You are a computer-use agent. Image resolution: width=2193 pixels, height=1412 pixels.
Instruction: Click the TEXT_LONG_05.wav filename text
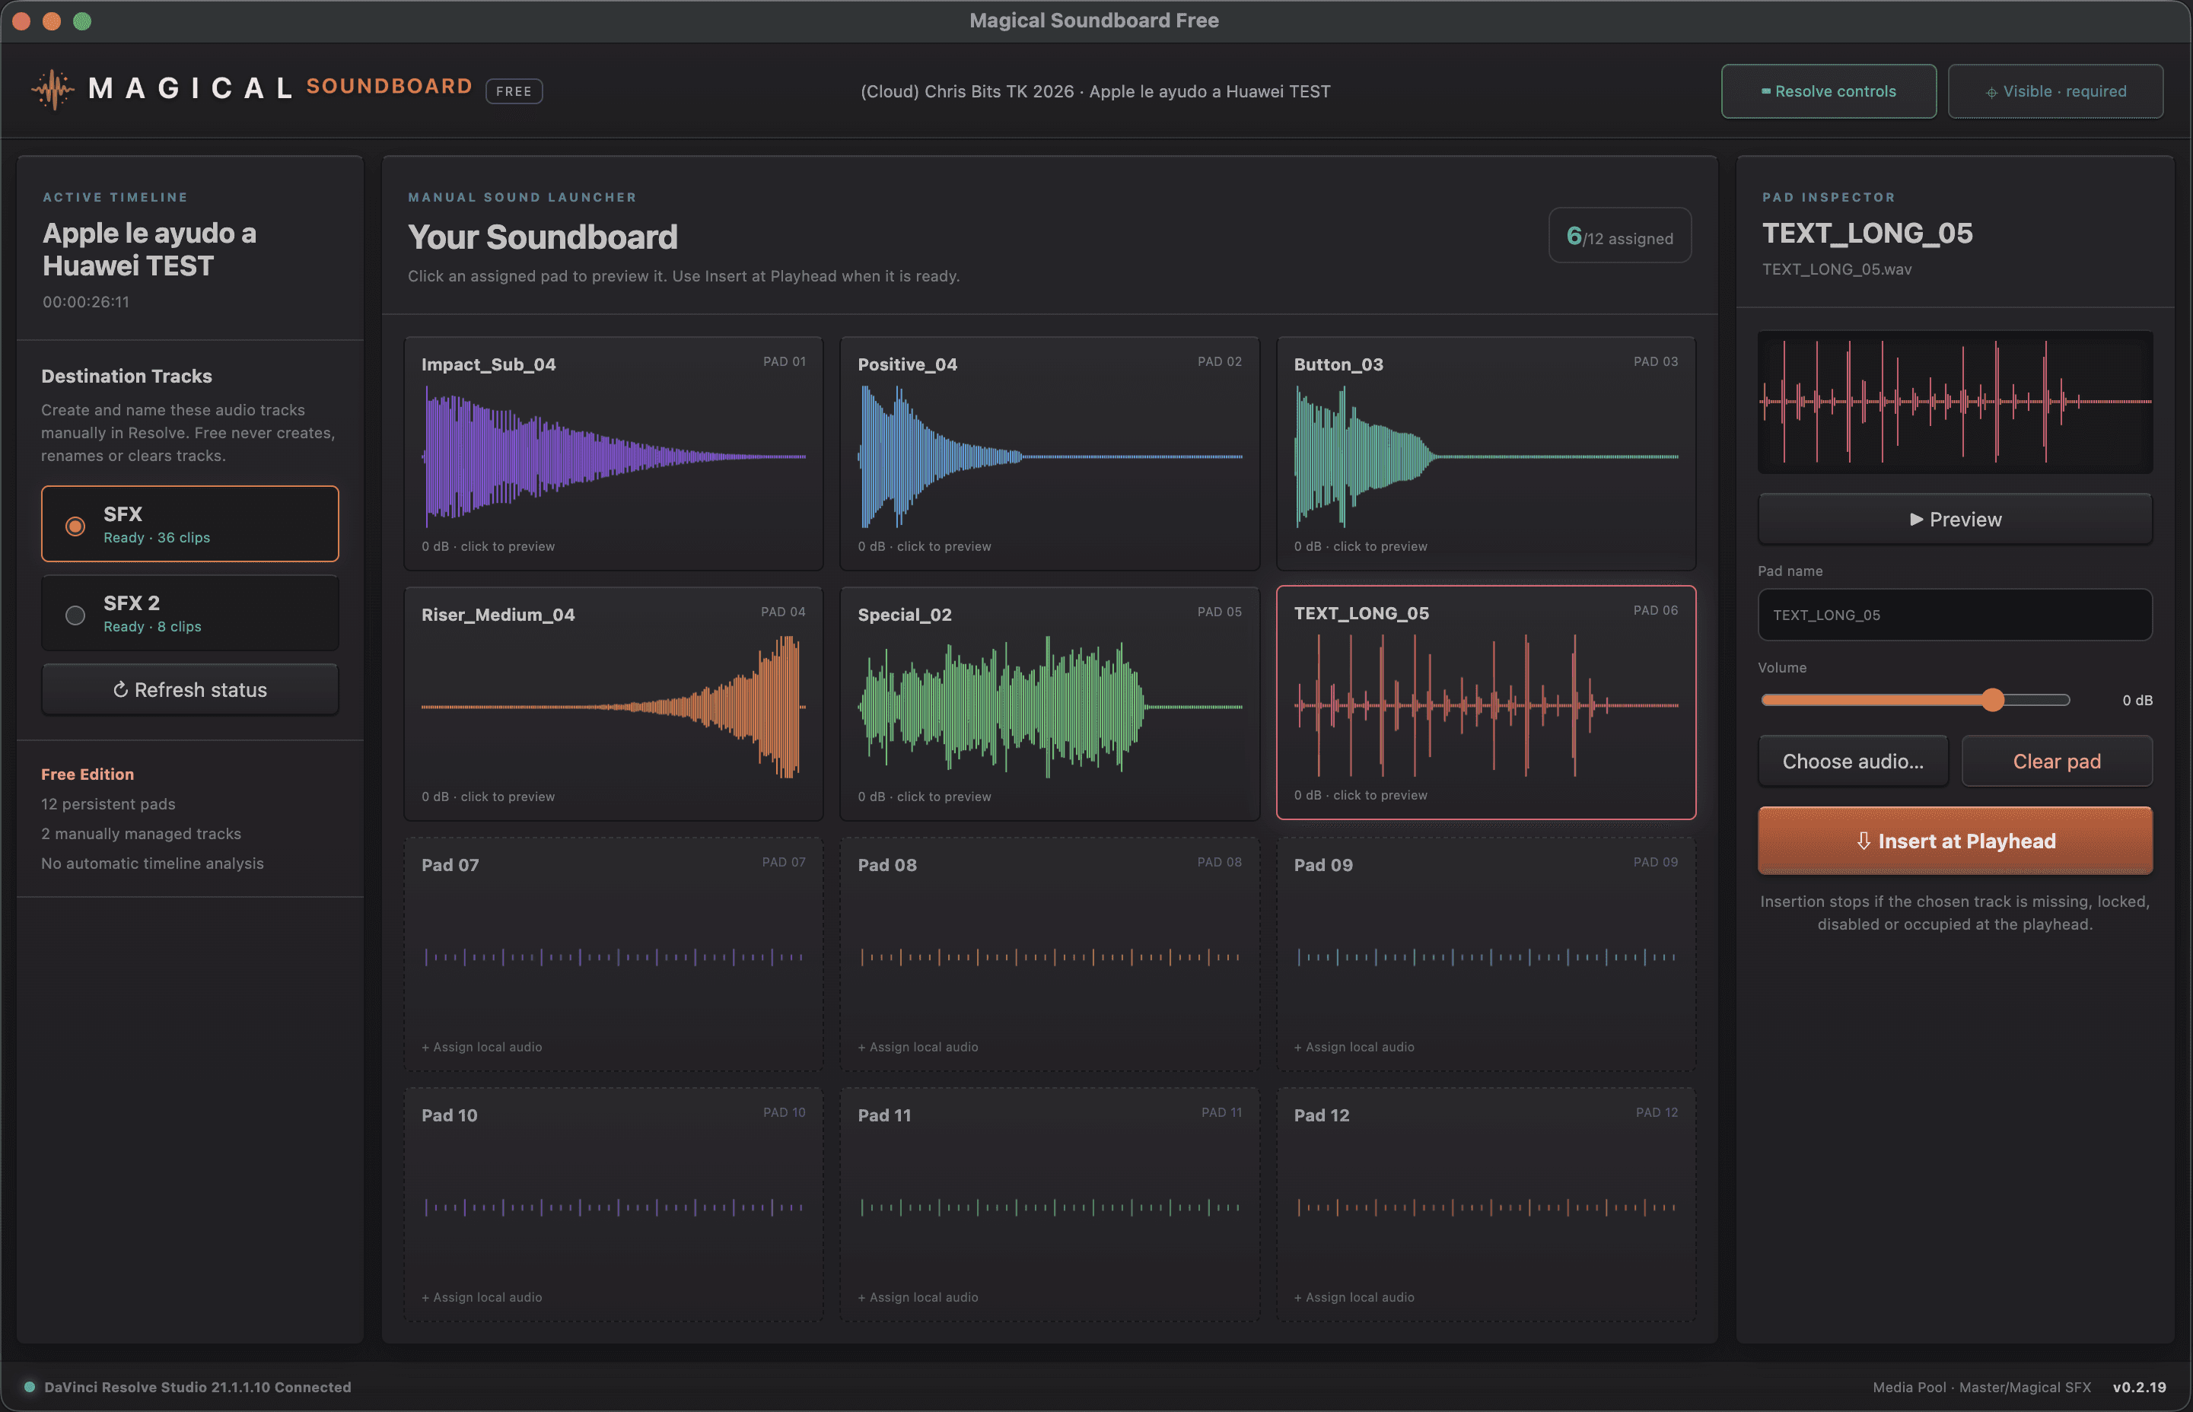click(1836, 269)
